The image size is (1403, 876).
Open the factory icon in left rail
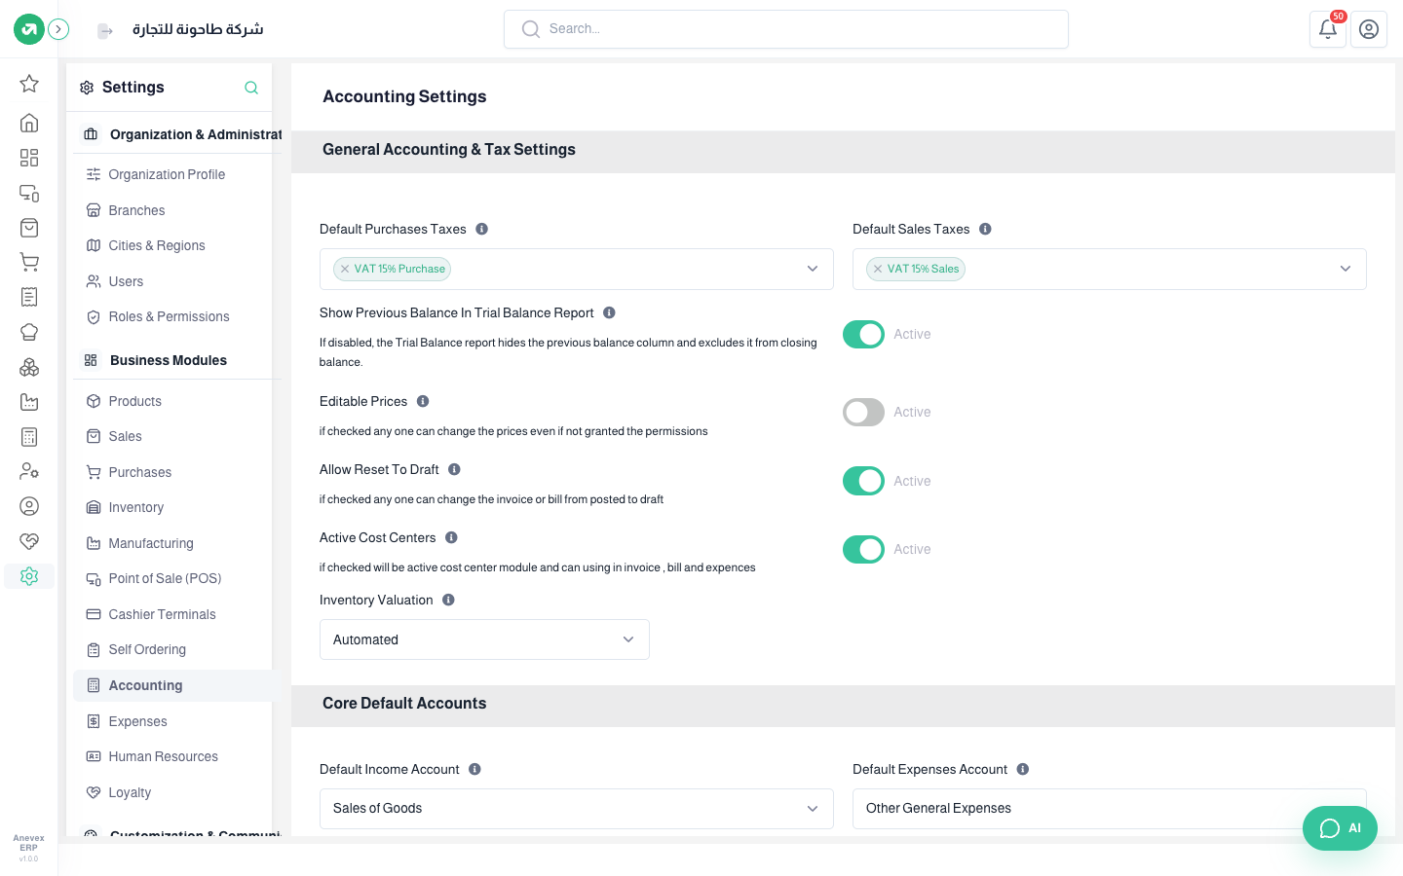[x=29, y=402]
